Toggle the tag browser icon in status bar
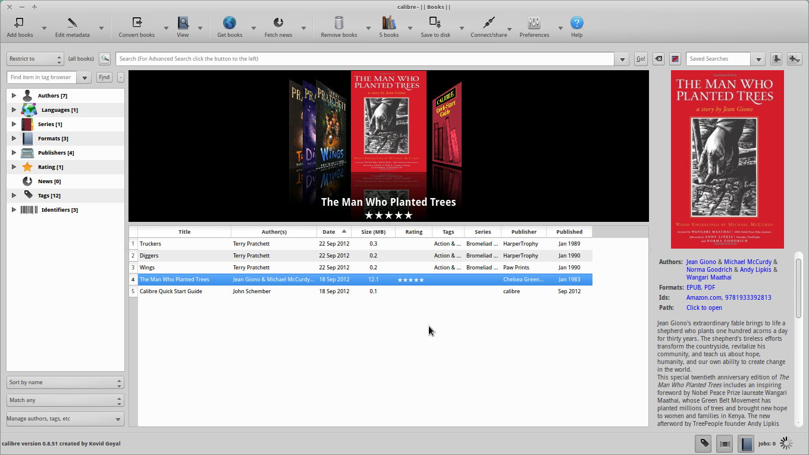 click(704, 444)
